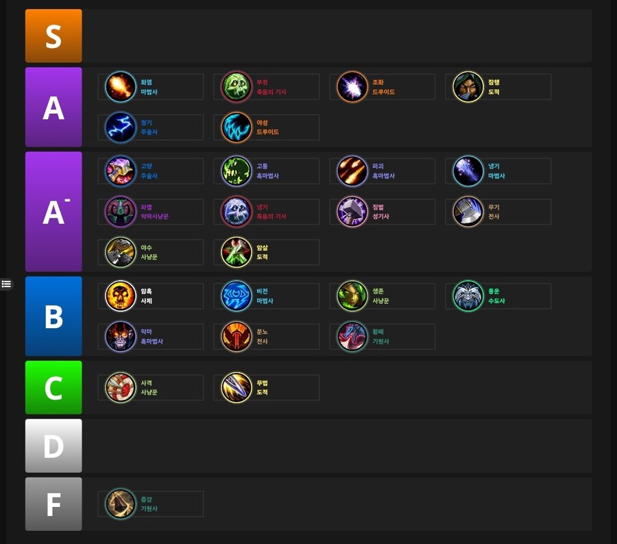Open the list menu icon at left edge
Viewport: 617px width, 544px height.
pyautogui.click(x=6, y=284)
